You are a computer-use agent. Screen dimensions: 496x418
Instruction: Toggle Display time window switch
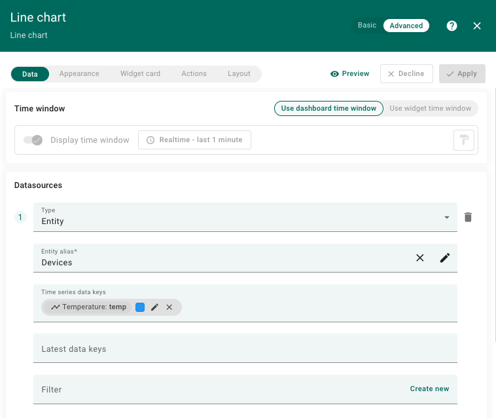pos(33,140)
